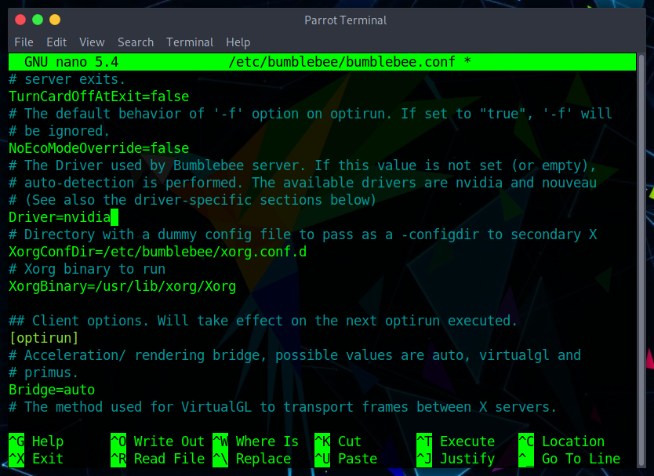Image resolution: width=654 pixels, height=476 pixels.
Task: Click the Driver=nvidia line
Action: click(x=60, y=217)
